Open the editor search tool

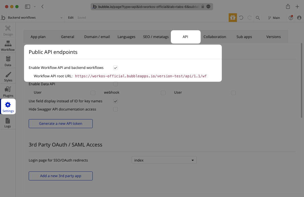coord(258,18)
